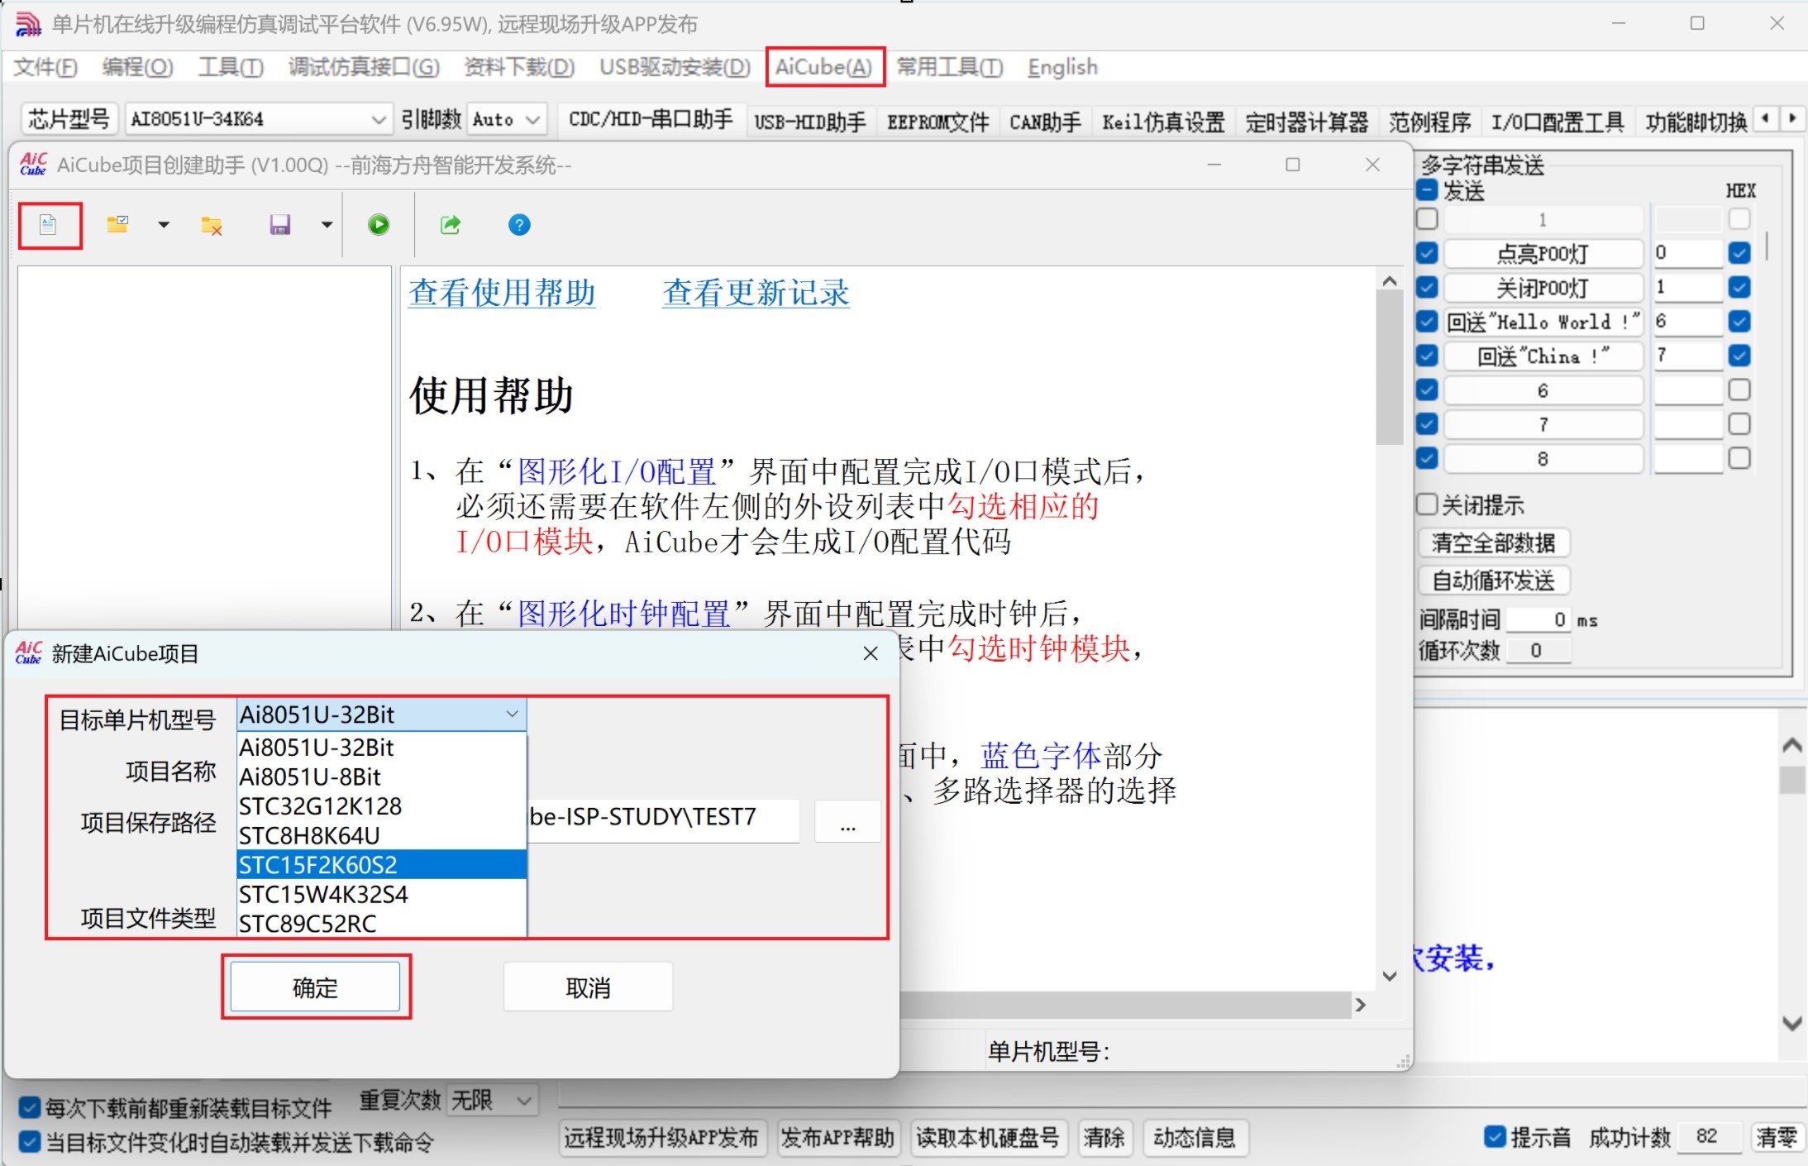Open the AiCube(A) menu
1808x1166 pixels.
(x=824, y=67)
